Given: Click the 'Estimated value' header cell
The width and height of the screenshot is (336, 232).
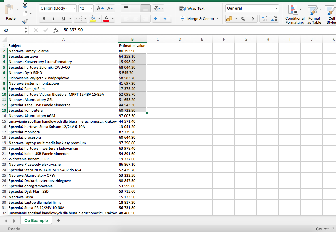Looking at the screenshot, I should [x=132, y=46].
